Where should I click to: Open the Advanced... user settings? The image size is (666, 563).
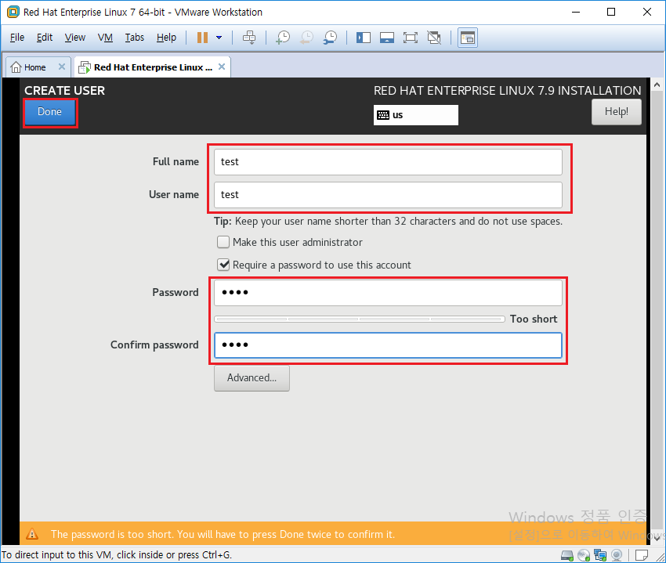click(x=252, y=378)
